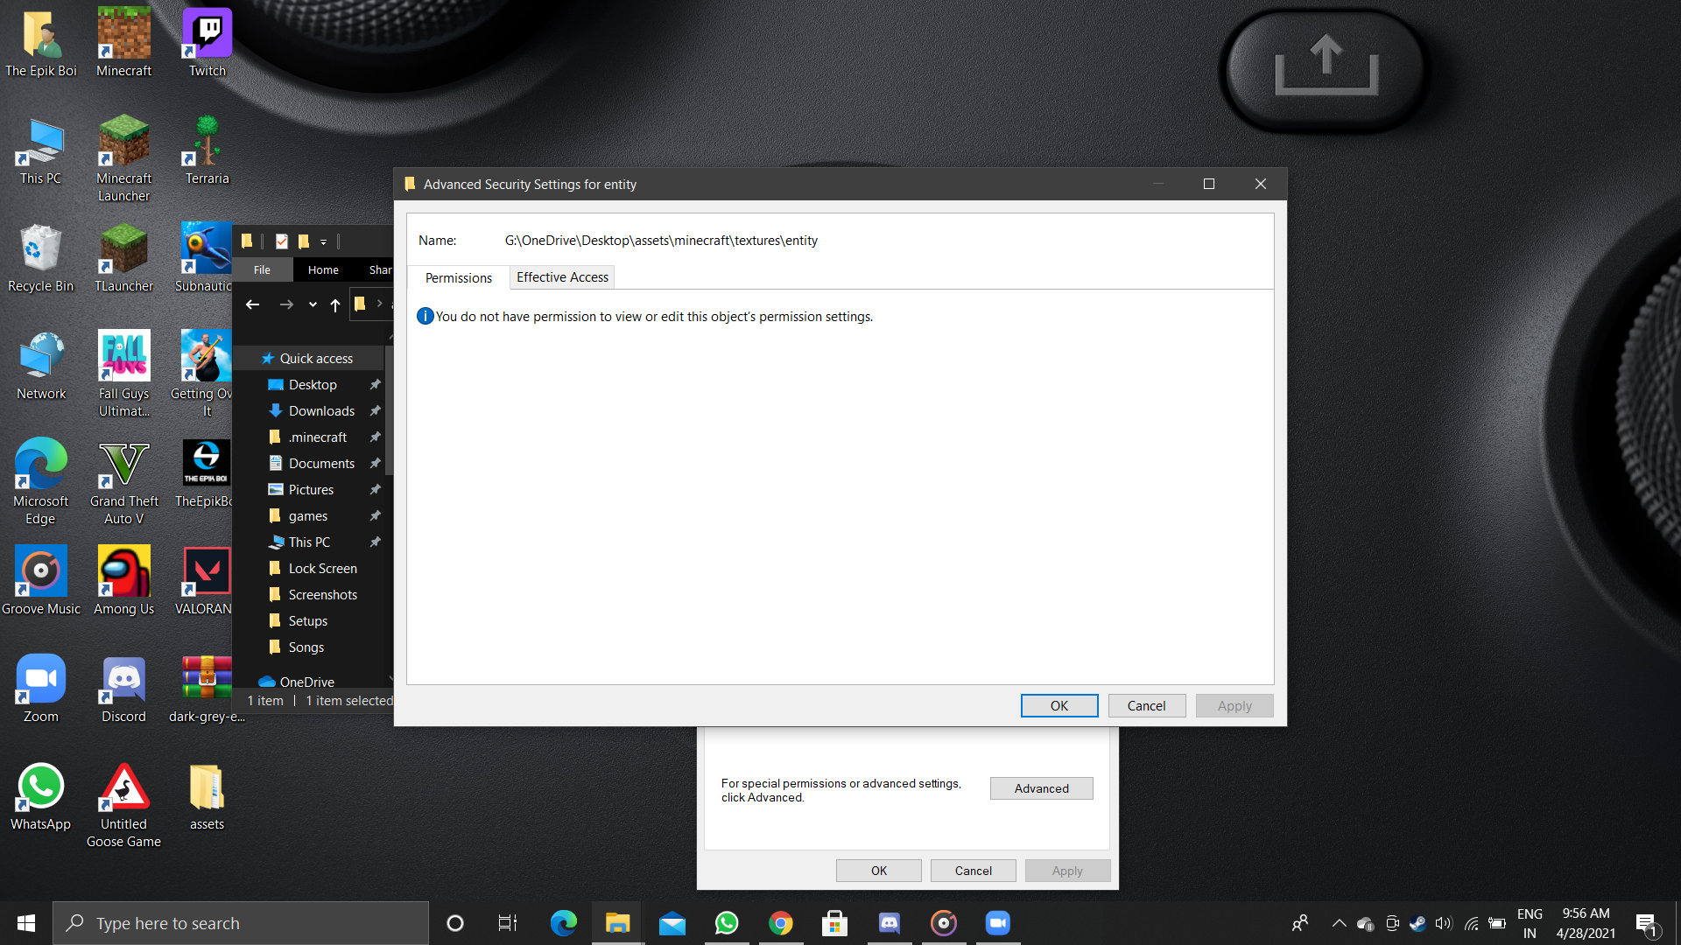The height and width of the screenshot is (945, 1681).
Task: Select the Fall Guys desktop icon
Action: click(x=123, y=374)
